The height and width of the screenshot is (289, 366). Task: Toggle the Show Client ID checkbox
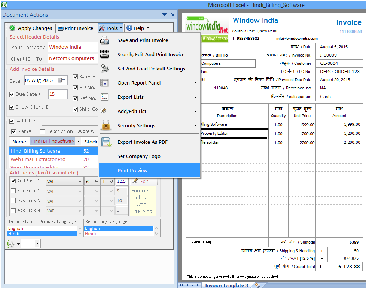click(x=12, y=107)
